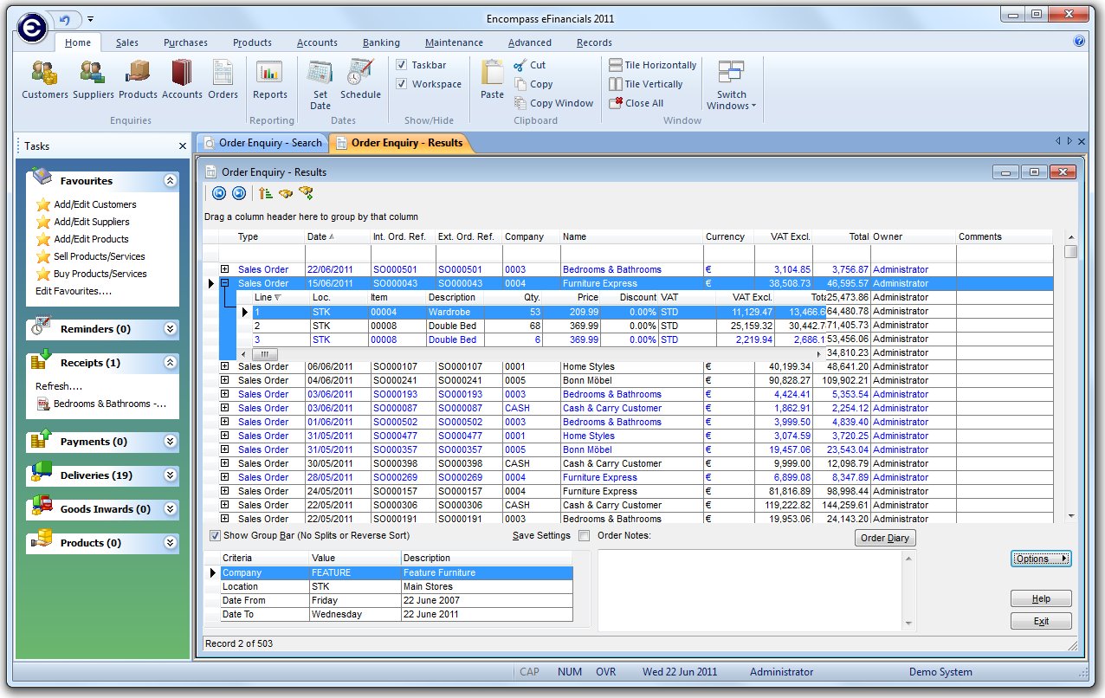Screen dimensions: 1105x698
Task: Open Suppliers enquiry icon in ribbon
Action: point(93,80)
